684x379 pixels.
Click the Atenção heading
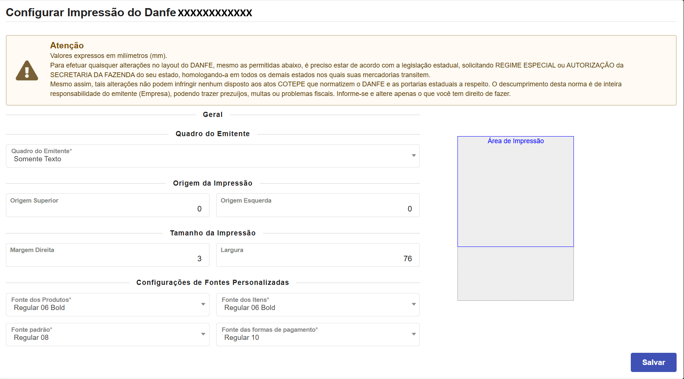[x=67, y=45]
